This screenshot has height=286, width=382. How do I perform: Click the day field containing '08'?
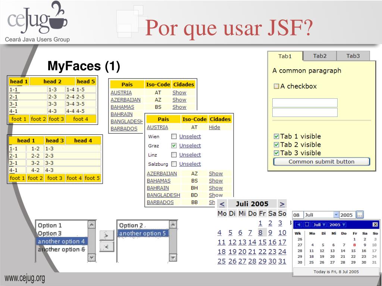[x=297, y=215]
